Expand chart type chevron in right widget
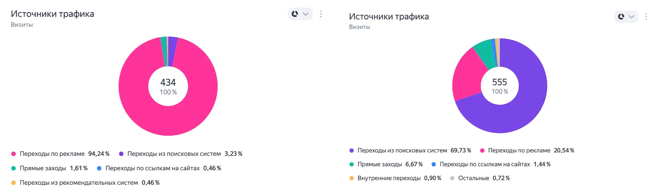Viewport: 660px width, 195px height. pos(631,16)
